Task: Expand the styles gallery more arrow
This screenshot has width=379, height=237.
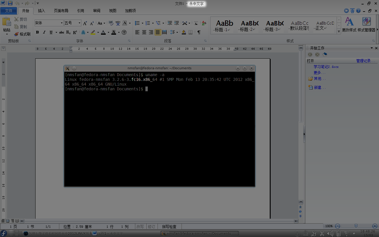Action: [x=339, y=31]
